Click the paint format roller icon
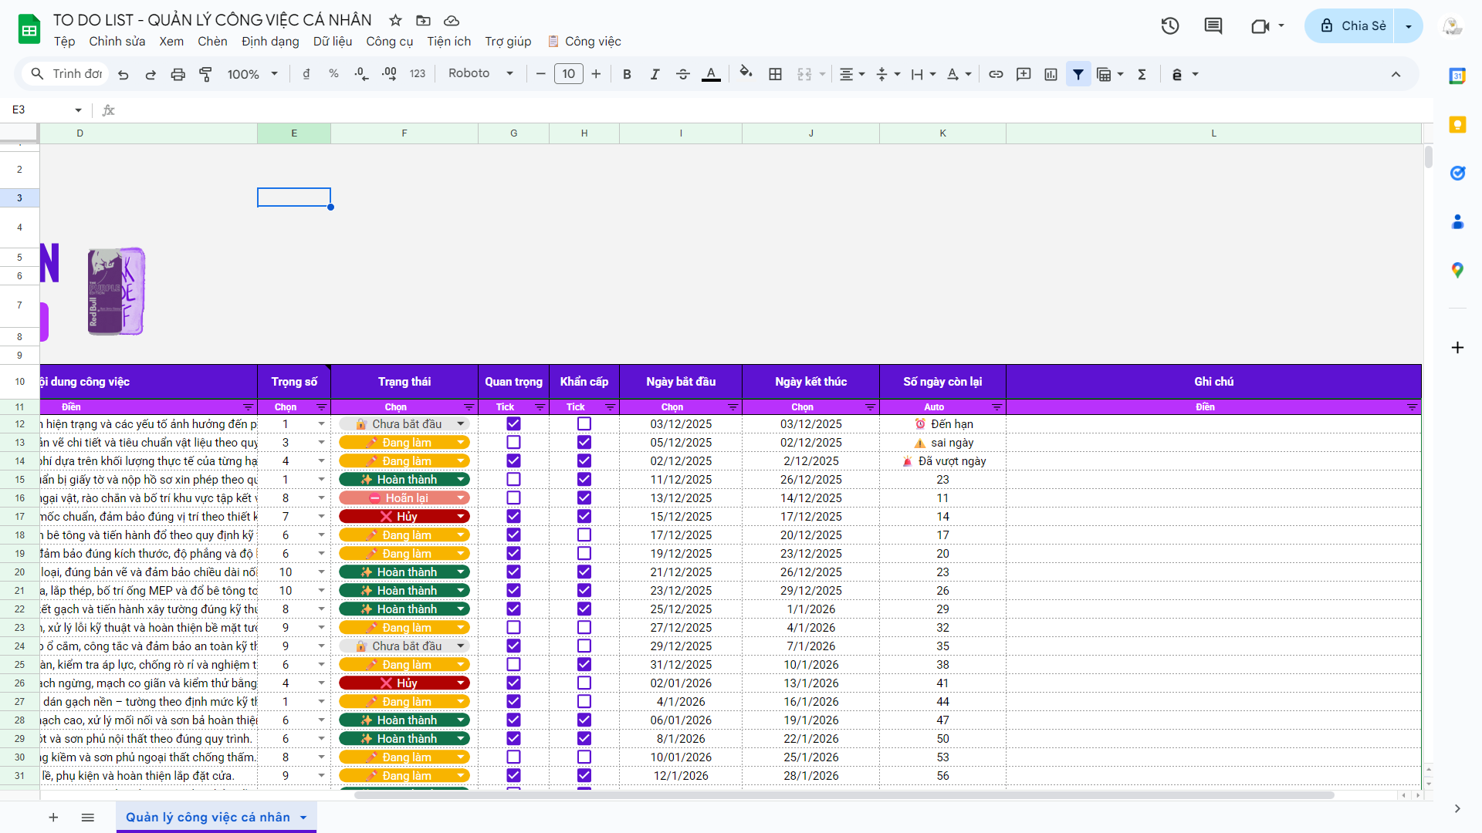 click(x=205, y=74)
